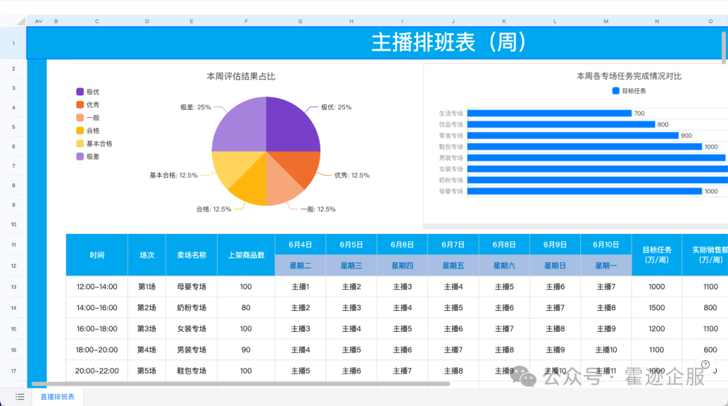Click the purple 极优 legend icon
This screenshot has height=406, width=728.
pos(80,92)
